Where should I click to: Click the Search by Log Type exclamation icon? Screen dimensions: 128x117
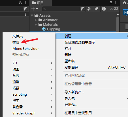click(x=104, y=9)
